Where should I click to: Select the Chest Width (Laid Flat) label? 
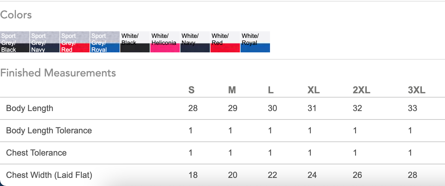point(49,175)
